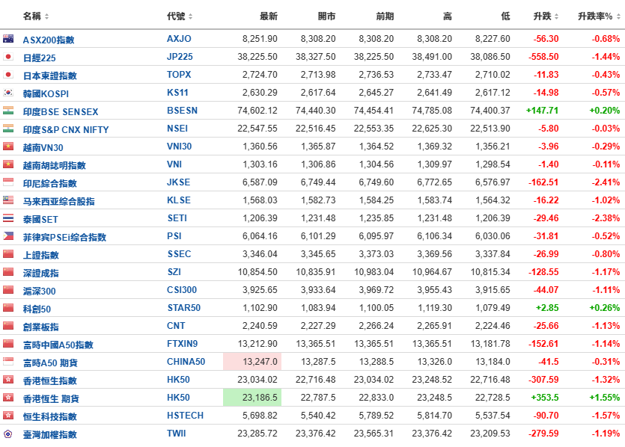The height and width of the screenshot is (447, 625).
Task: Sort table by 升跌 column arrows
Action: point(556,16)
